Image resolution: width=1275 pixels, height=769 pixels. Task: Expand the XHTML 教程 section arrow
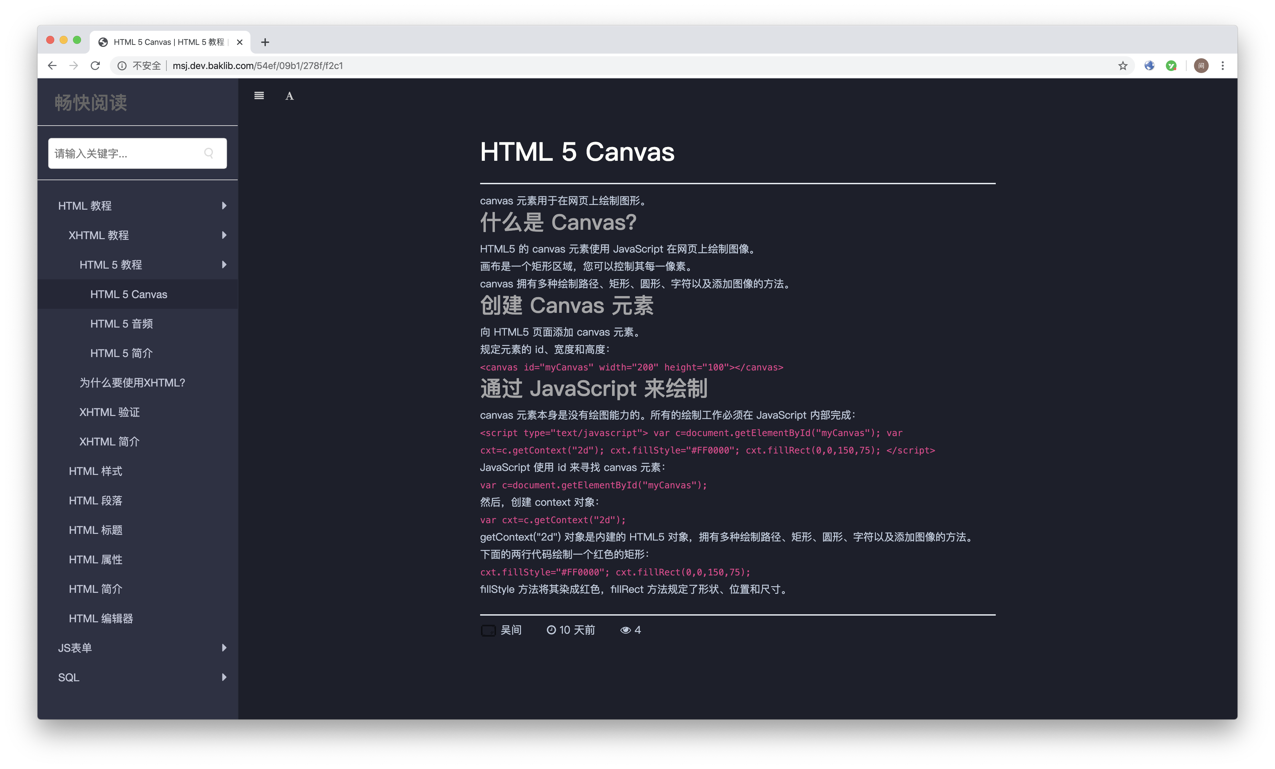tap(224, 235)
